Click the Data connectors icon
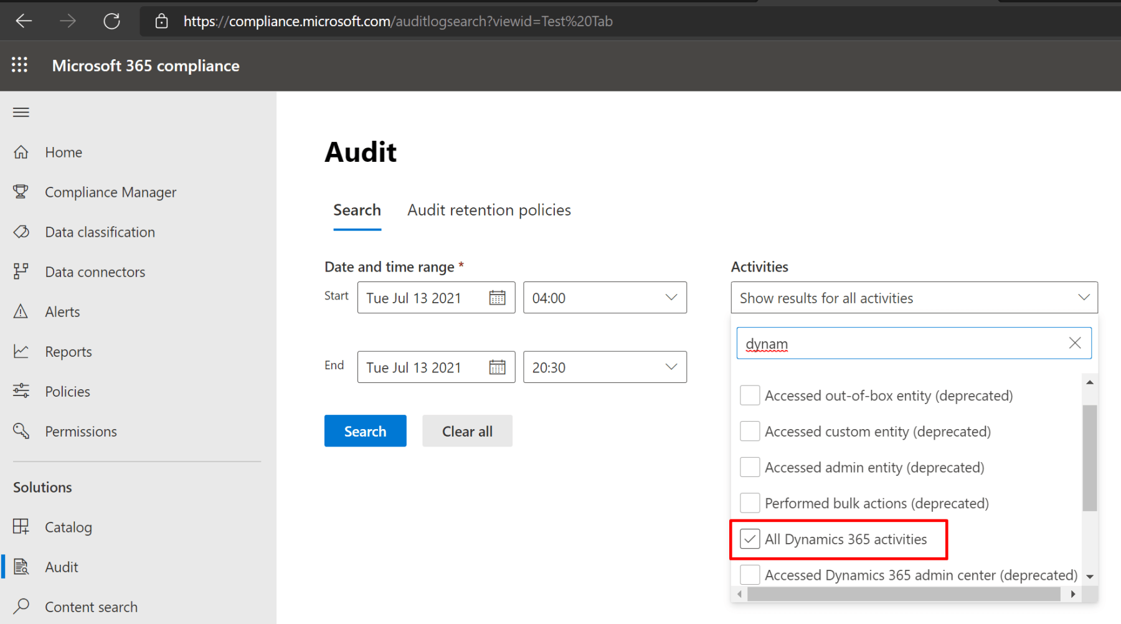 coord(21,272)
